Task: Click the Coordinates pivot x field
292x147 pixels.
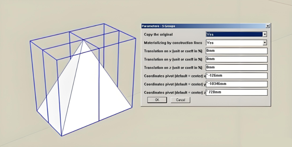Action: (236, 76)
